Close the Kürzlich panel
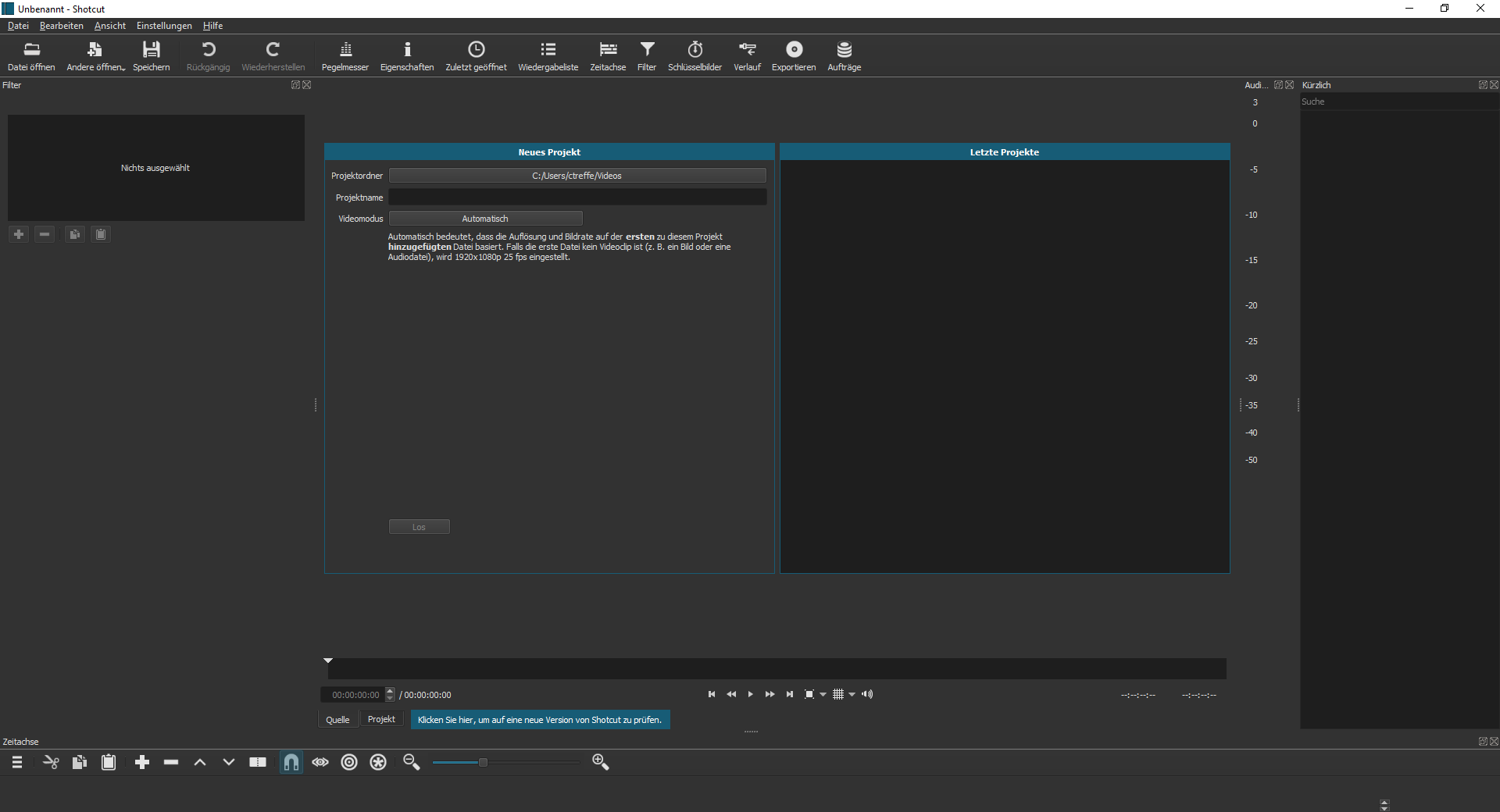 1494,85
